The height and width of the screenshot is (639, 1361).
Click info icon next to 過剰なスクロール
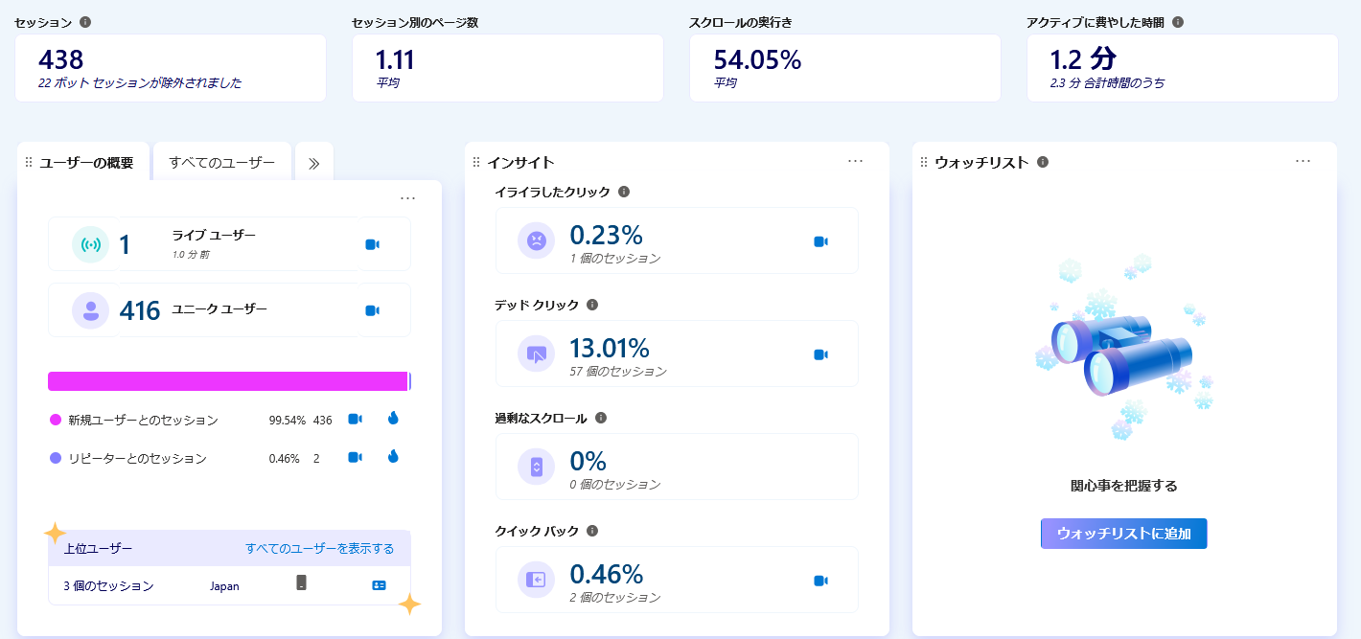(601, 418)
